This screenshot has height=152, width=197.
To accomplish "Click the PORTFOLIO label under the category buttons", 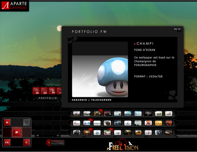I will [x=48, y=98].
